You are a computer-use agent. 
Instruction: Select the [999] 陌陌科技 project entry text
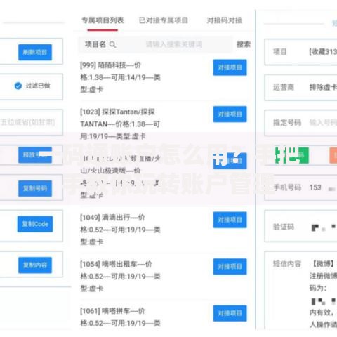tap(120, 77)
